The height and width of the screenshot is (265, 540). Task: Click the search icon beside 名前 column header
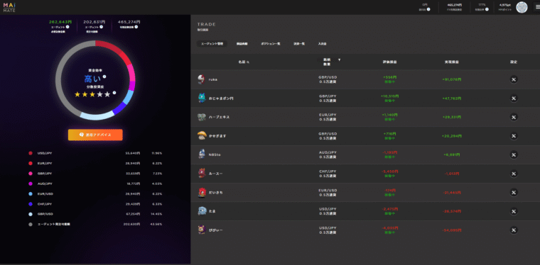click(248, 62)
